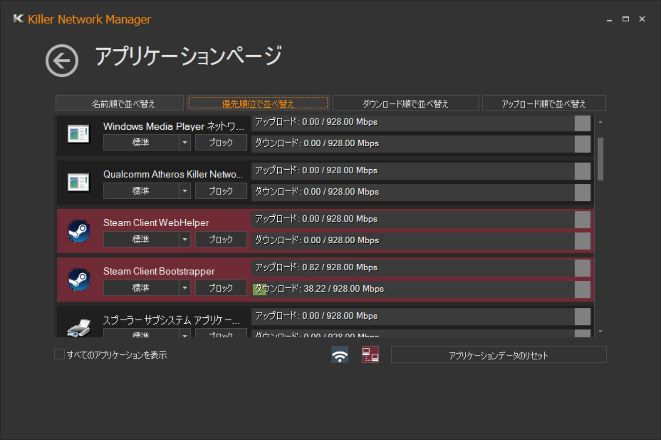Adjust Steam Client WebHelper download limit bar
The height and width of the screenshot is (440, 661).
[x=421, y=241]
